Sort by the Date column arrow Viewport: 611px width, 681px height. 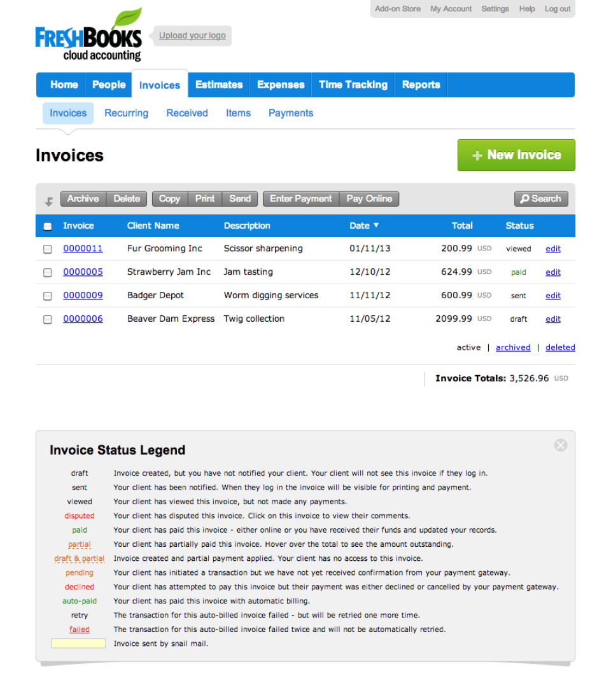376,225
